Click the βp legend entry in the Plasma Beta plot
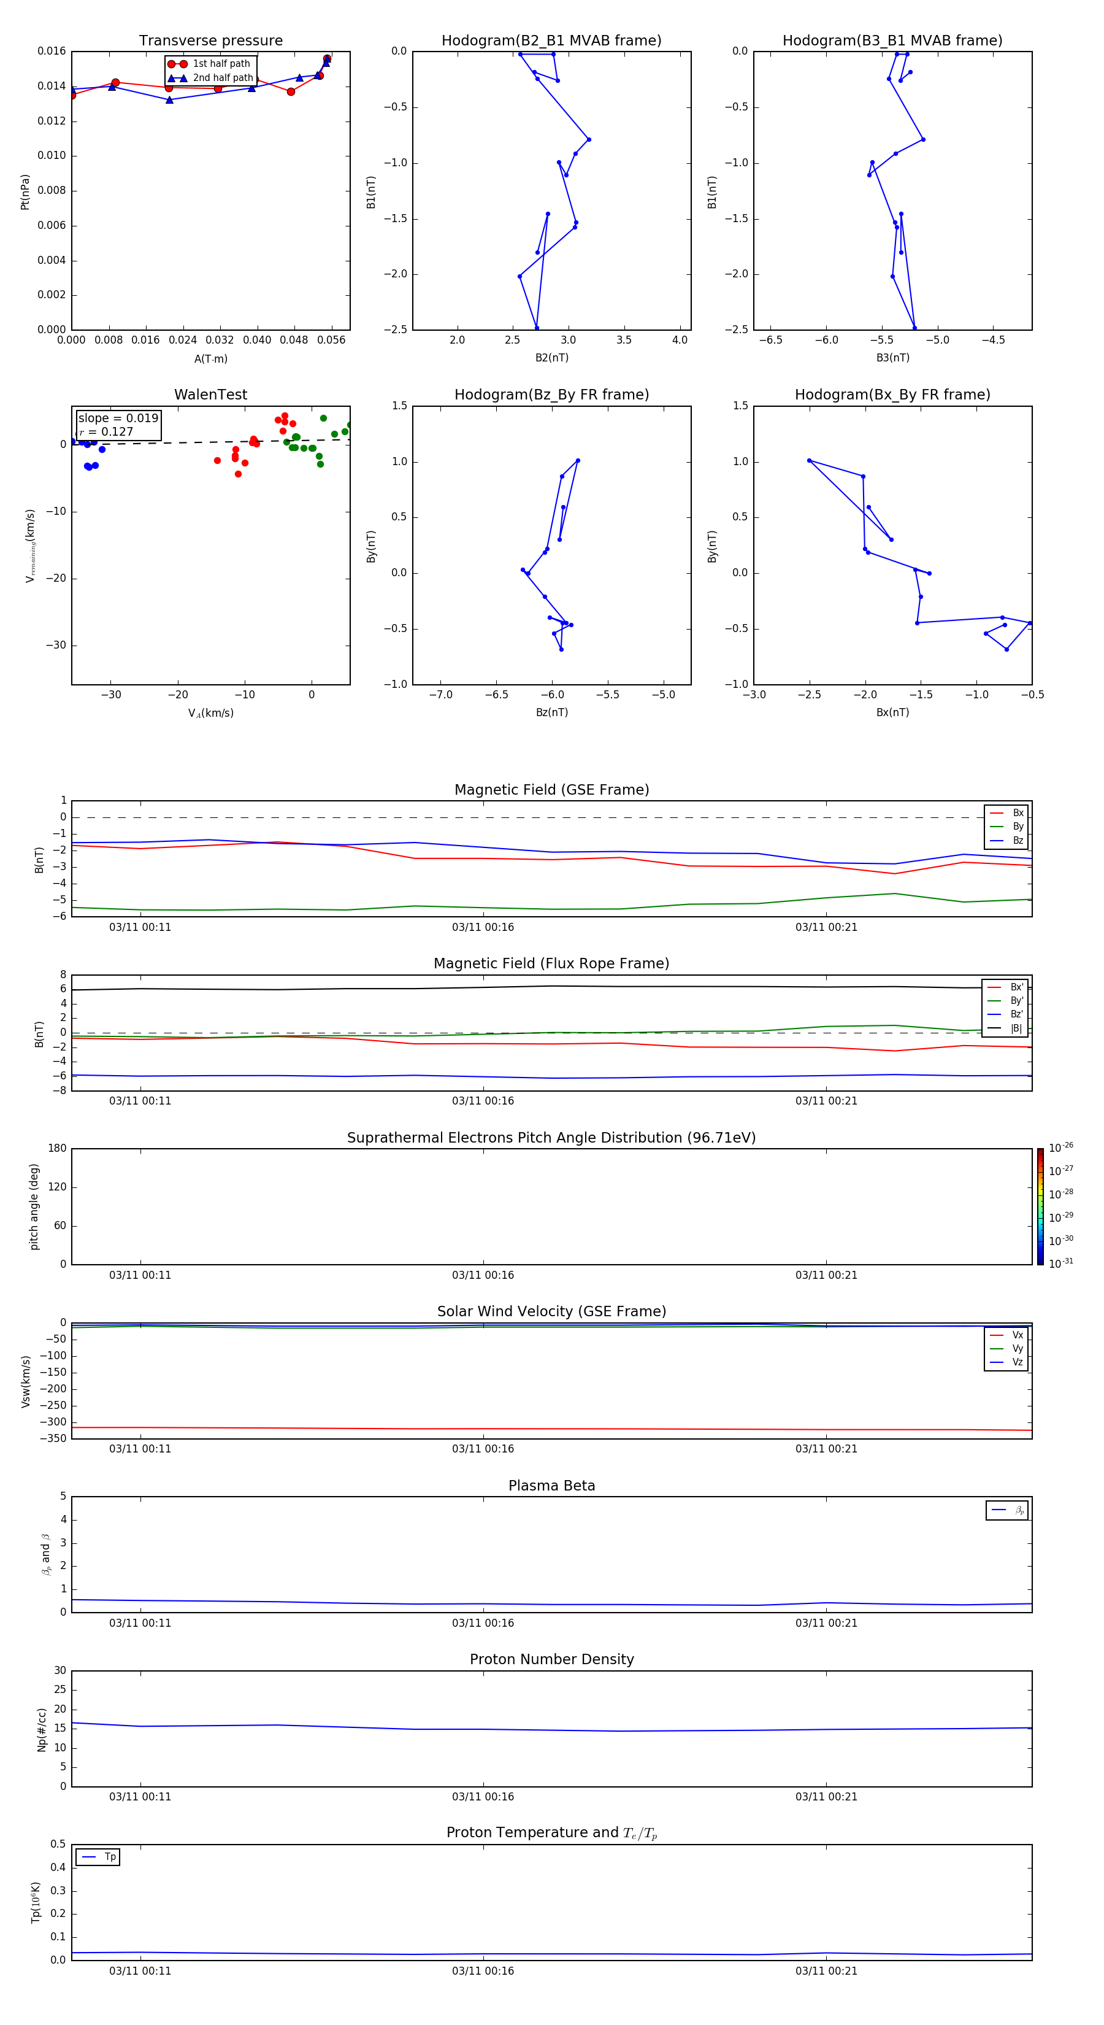Screen dimensions: 1104x2025 [1007, 1510]
